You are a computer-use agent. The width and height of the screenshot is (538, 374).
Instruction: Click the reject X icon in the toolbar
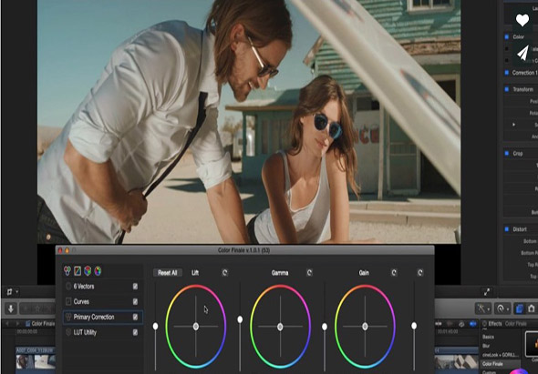point(49,308)
